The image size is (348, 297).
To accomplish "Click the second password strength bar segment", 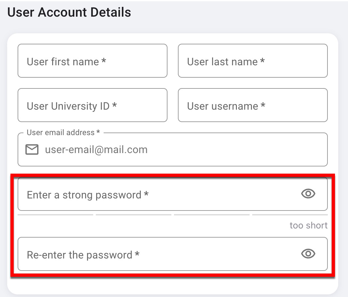I will (134, 215).
